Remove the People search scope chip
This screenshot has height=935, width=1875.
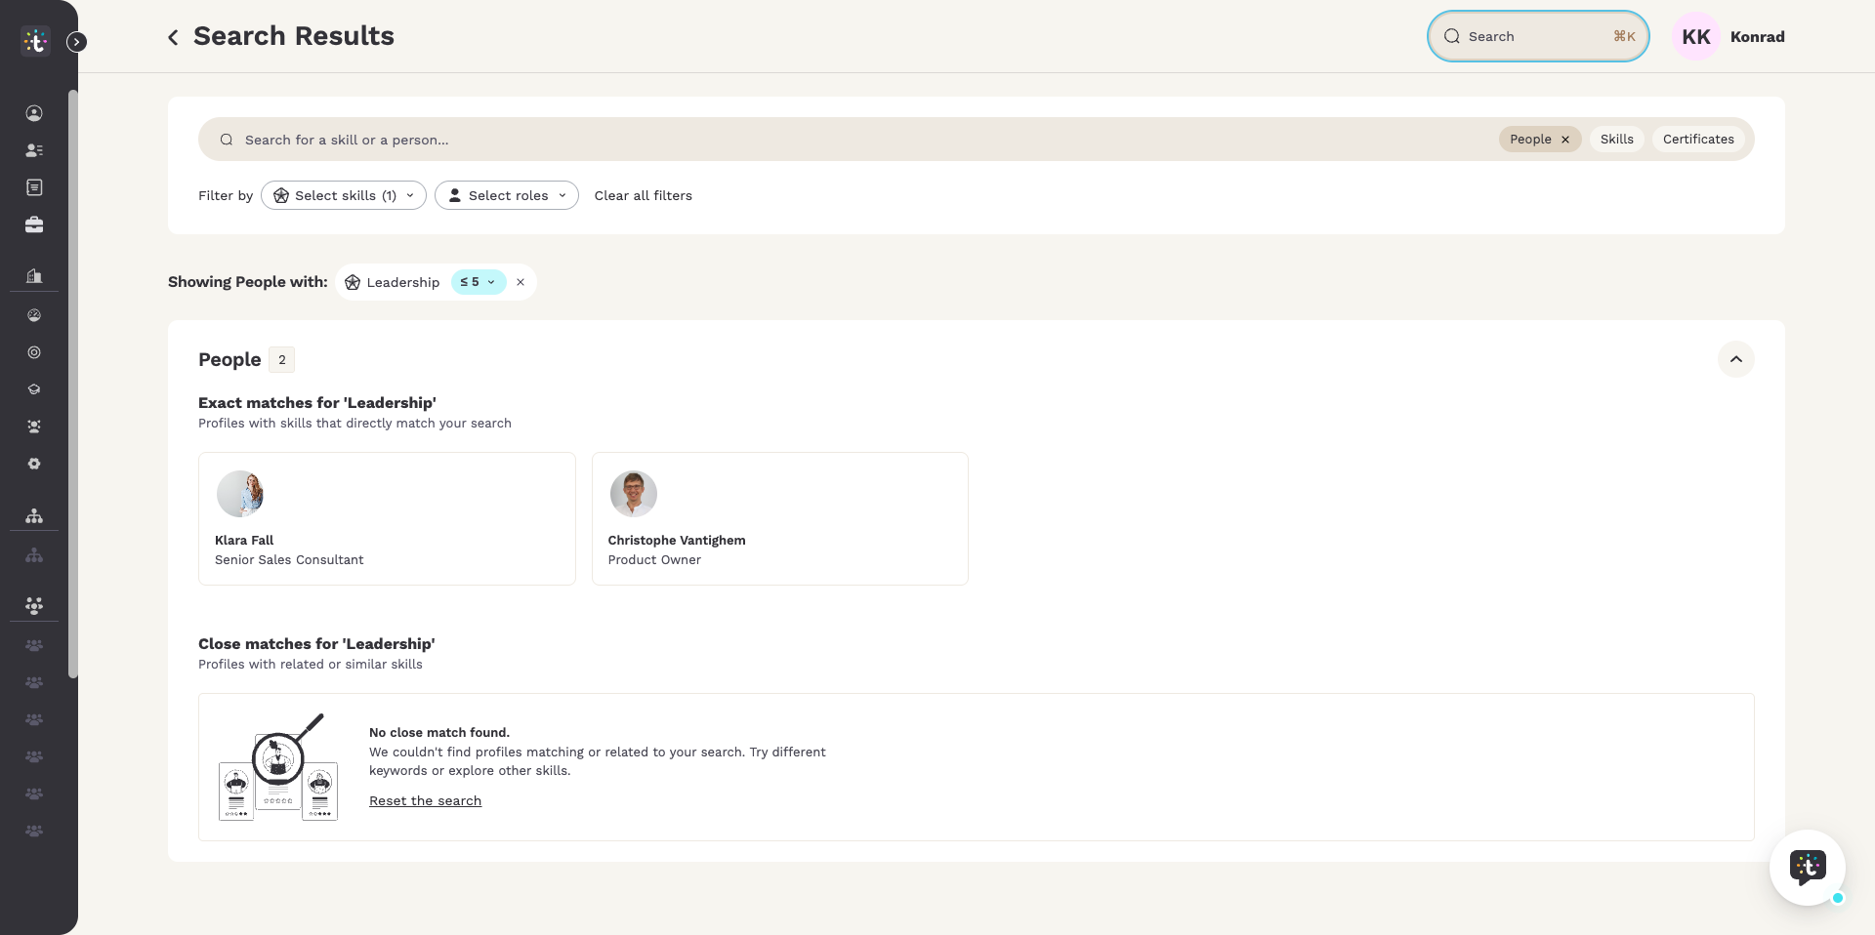[1565, 140]
